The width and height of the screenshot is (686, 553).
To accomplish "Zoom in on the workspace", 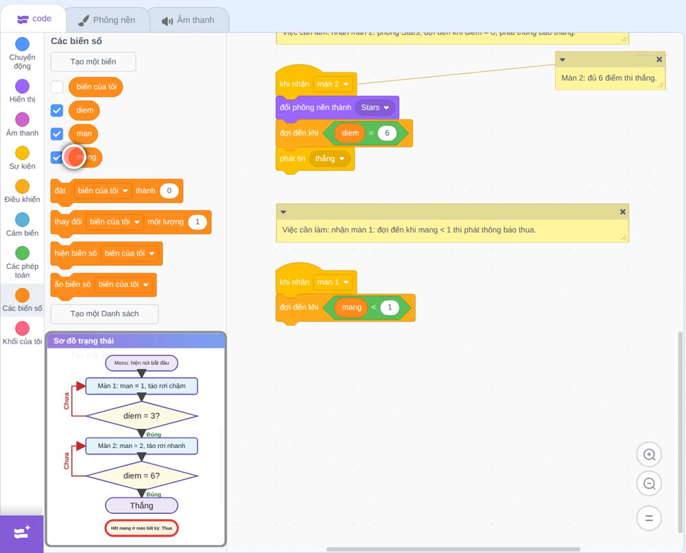I will pos(649,455).
